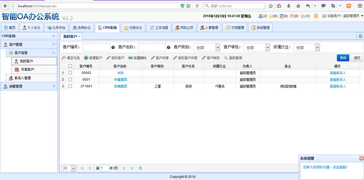The width and height of the screenshot is (364, 180).
Task: Click help icon next to 客户名称 field
Action: [x=169, y=47]
